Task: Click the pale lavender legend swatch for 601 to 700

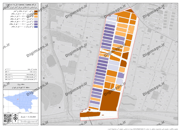Action: pos(36,19)
